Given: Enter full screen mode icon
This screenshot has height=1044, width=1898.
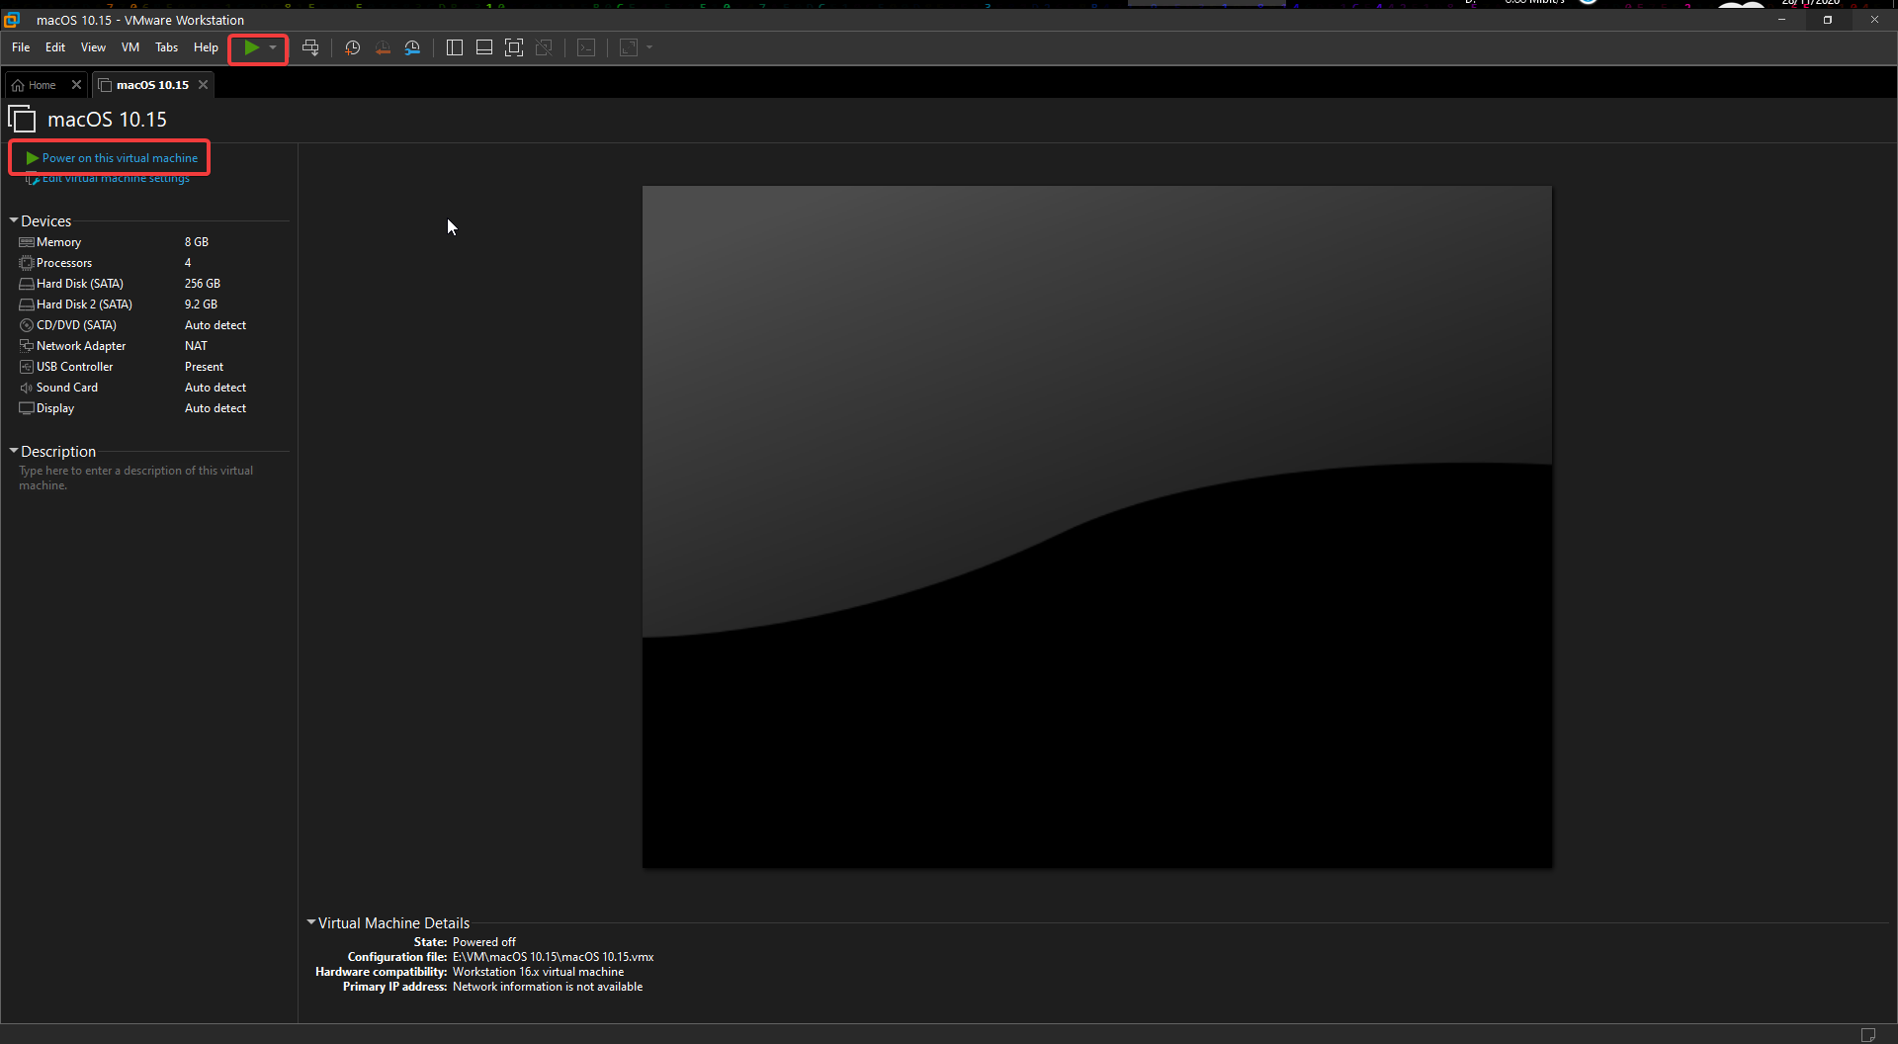Looking at the screenshot, I should 514,47.
